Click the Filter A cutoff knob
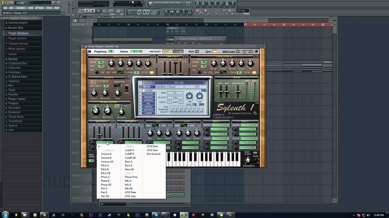389x218 pixels. 94,93
